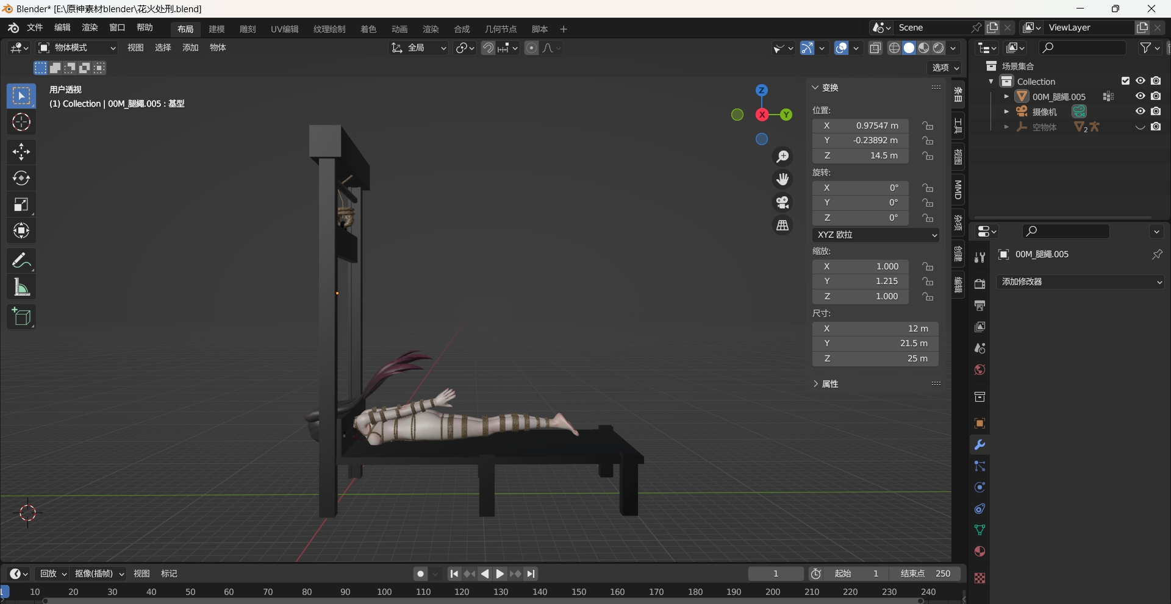This screenshot has width=1171, height=604.
Task: Open the Texture properties checker icon
Action: tap(980, 578)
